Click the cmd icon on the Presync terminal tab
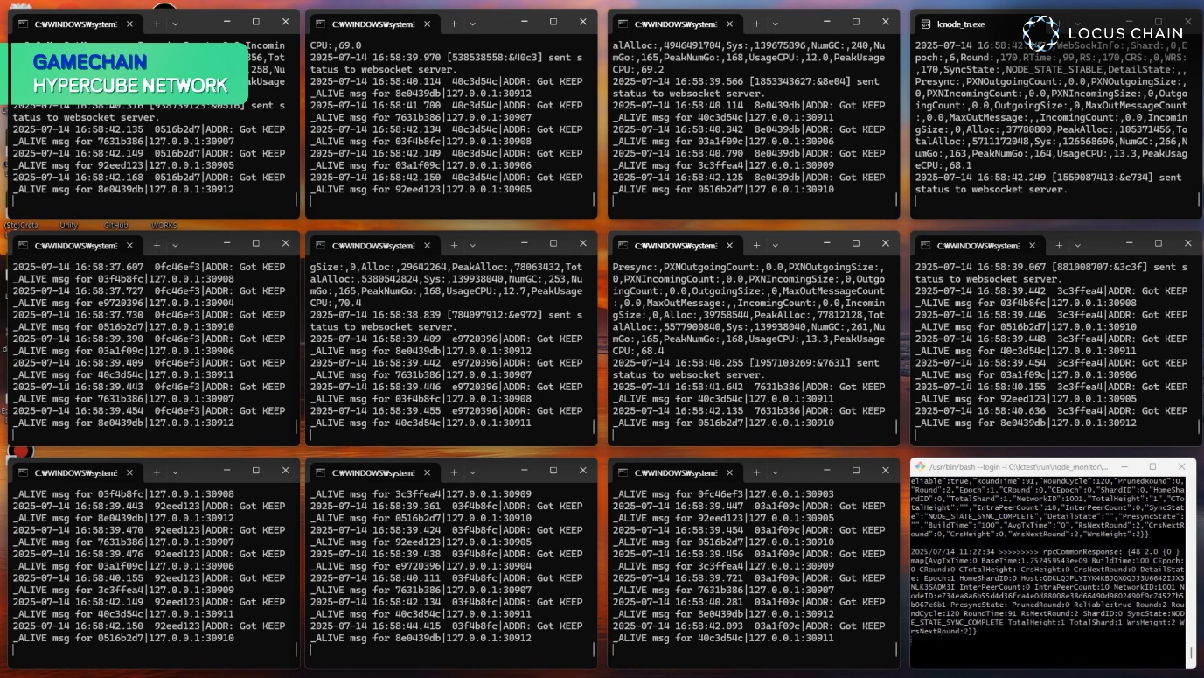 623,245
